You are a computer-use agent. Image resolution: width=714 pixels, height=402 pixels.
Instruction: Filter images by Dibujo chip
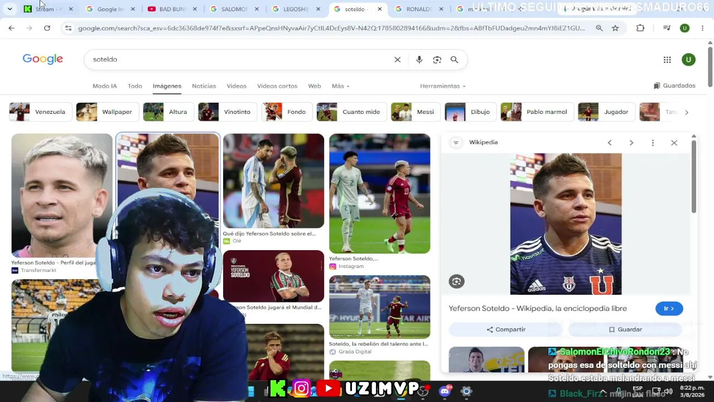471,112
